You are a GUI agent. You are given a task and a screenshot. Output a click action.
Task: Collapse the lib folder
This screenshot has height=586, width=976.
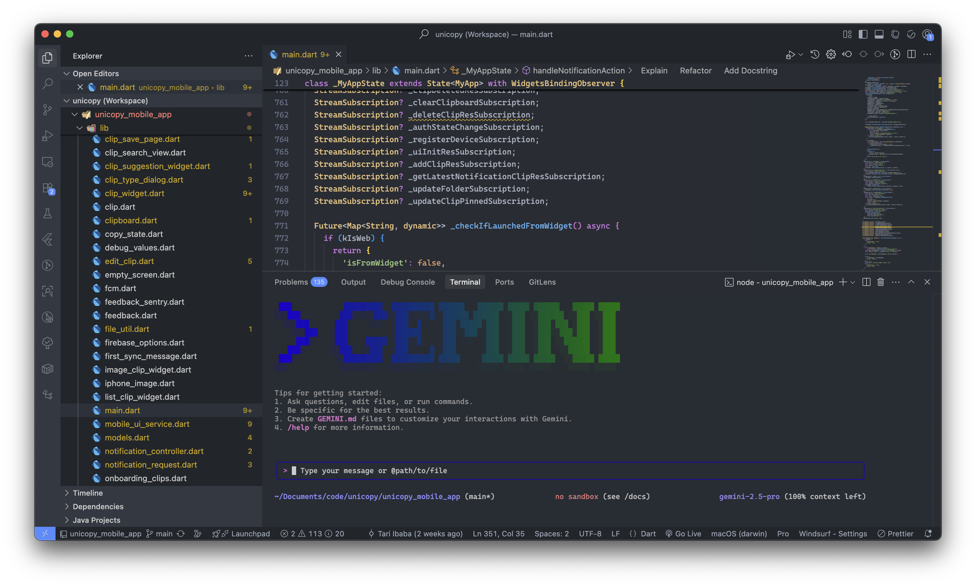(x=80, y=128)
